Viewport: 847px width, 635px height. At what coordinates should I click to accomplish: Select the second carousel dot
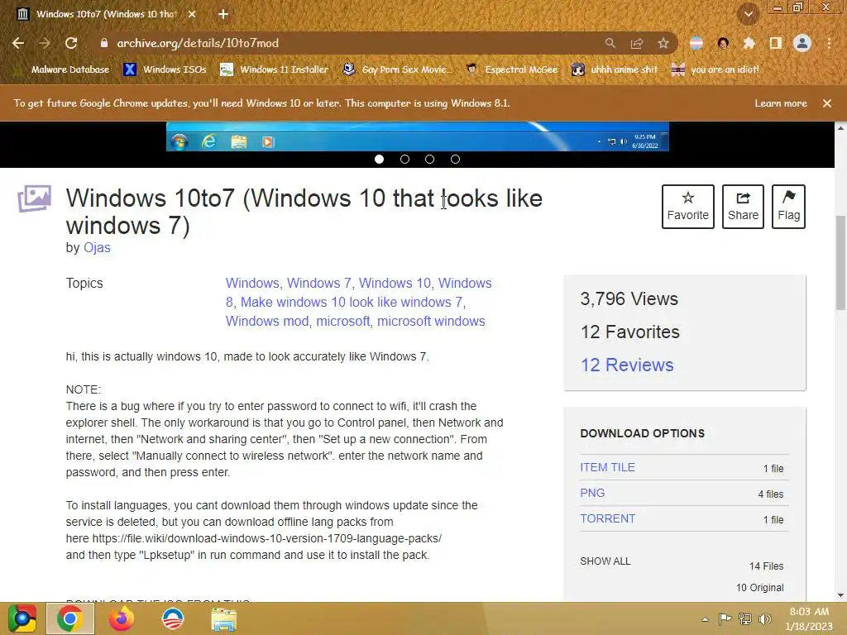[404, 160]
